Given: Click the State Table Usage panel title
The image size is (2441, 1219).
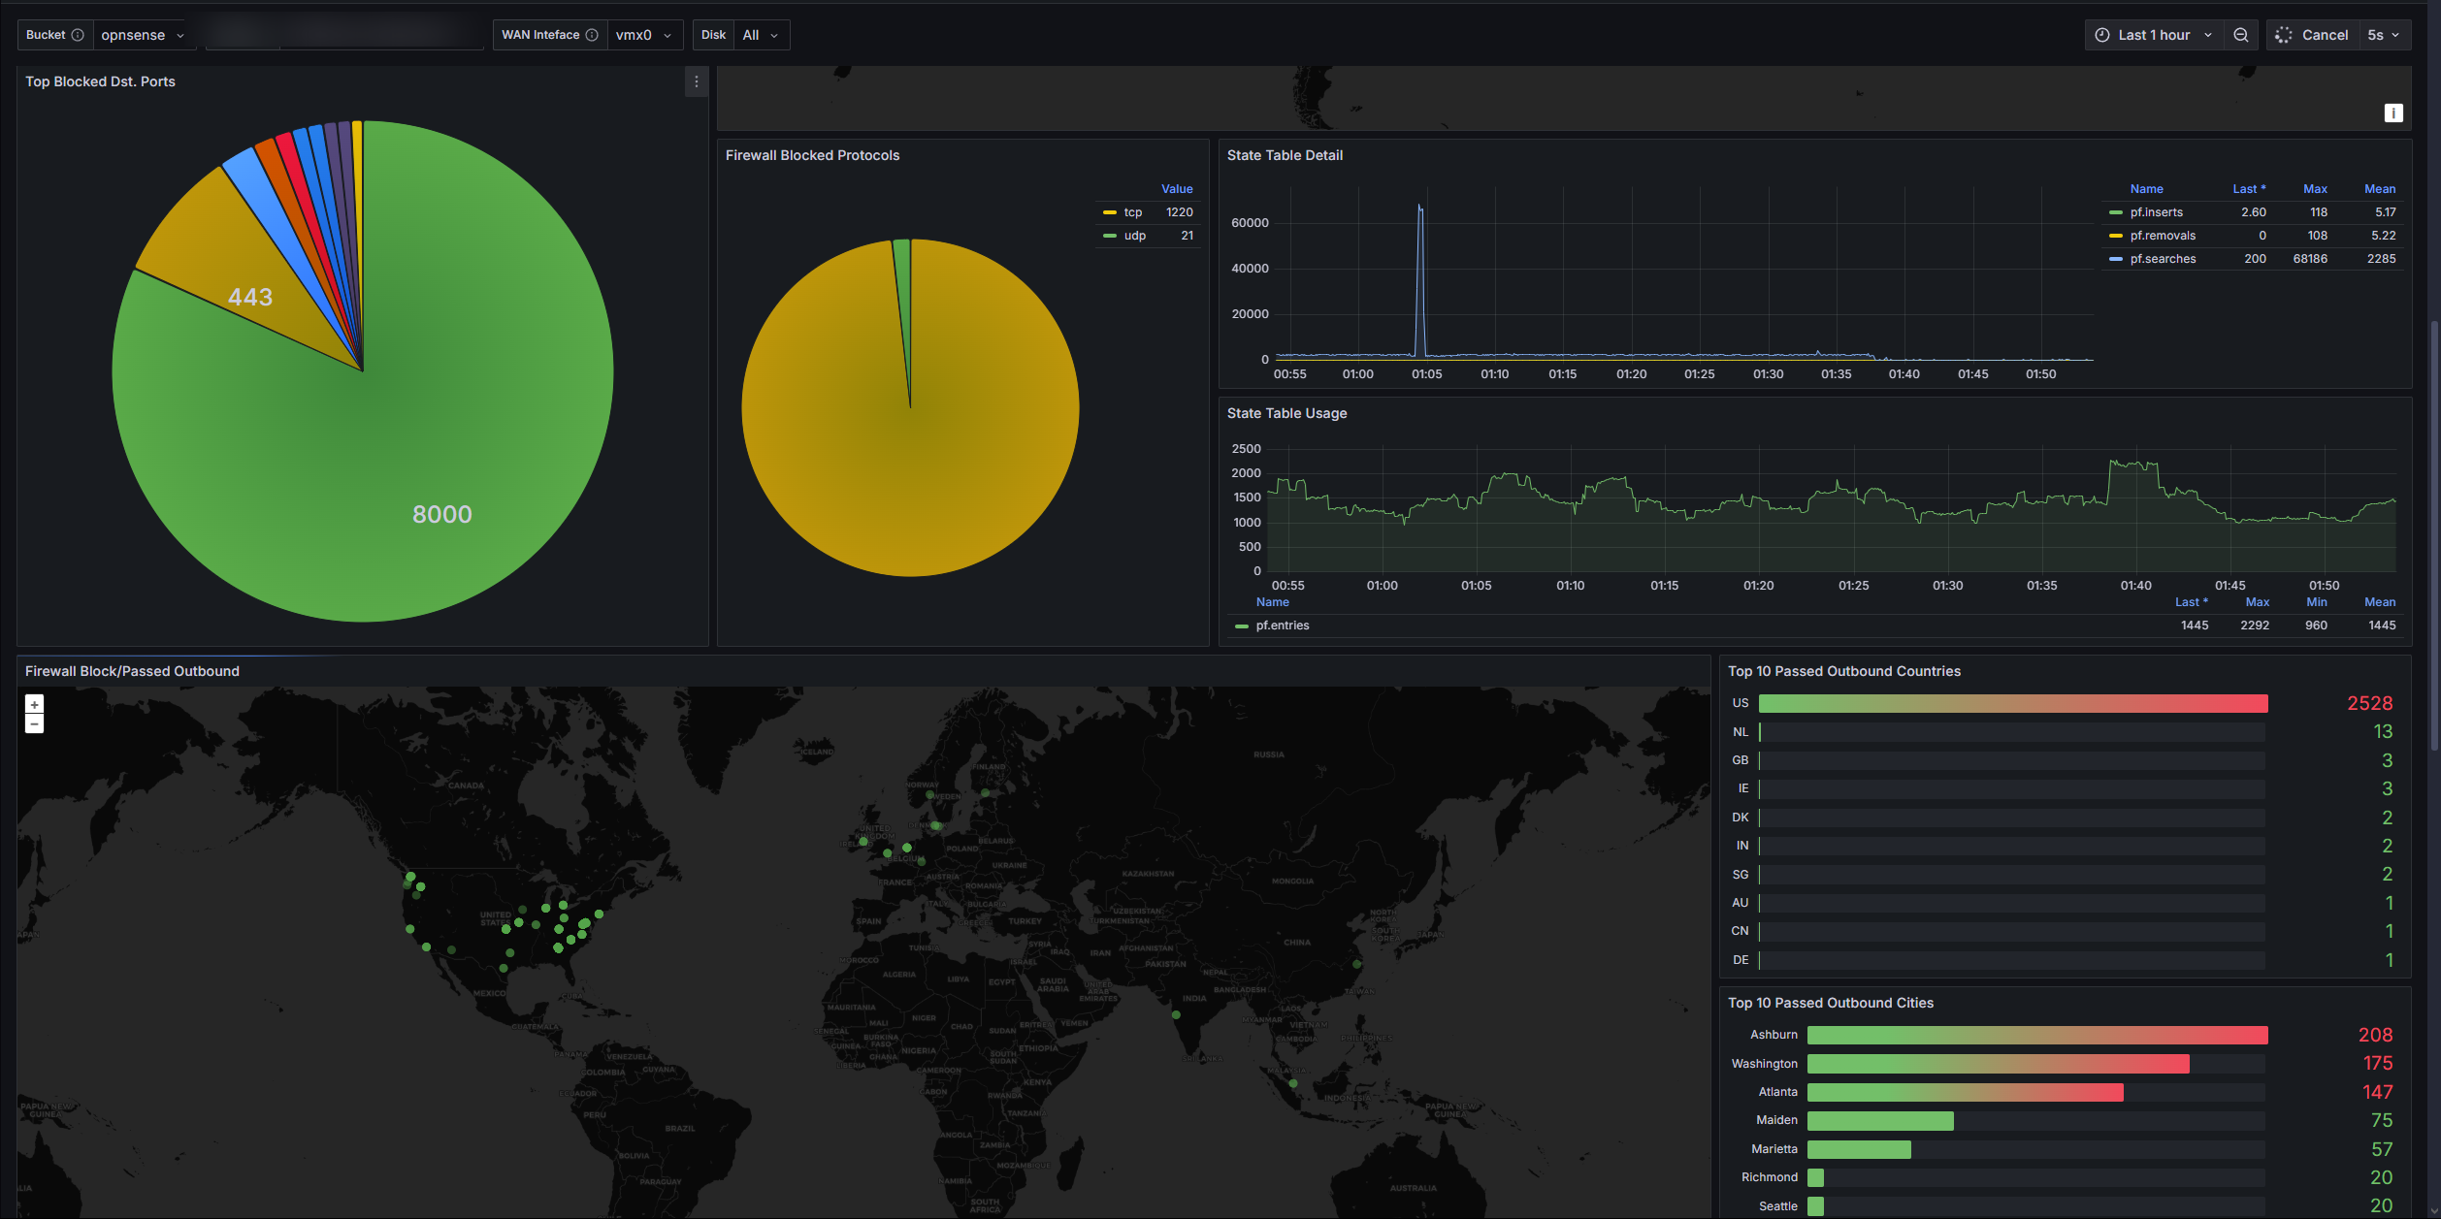Looking at the screenshot, I should point(1286,413).
